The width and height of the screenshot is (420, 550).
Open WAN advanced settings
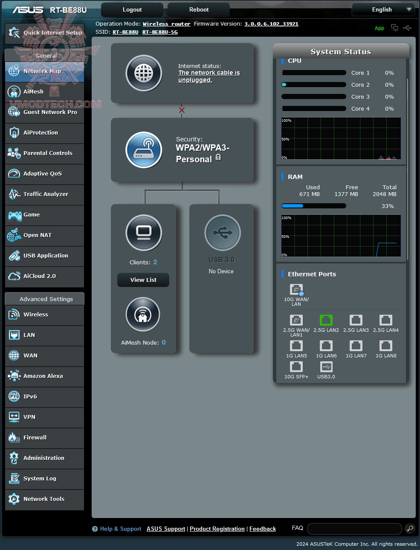click(44, 356)
